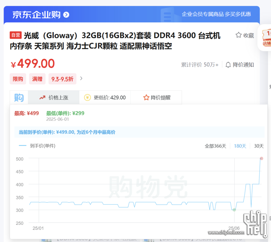271x242 pixels.
Task: Open the 京东企业购 arrow icon
Action: coord(66,15)
